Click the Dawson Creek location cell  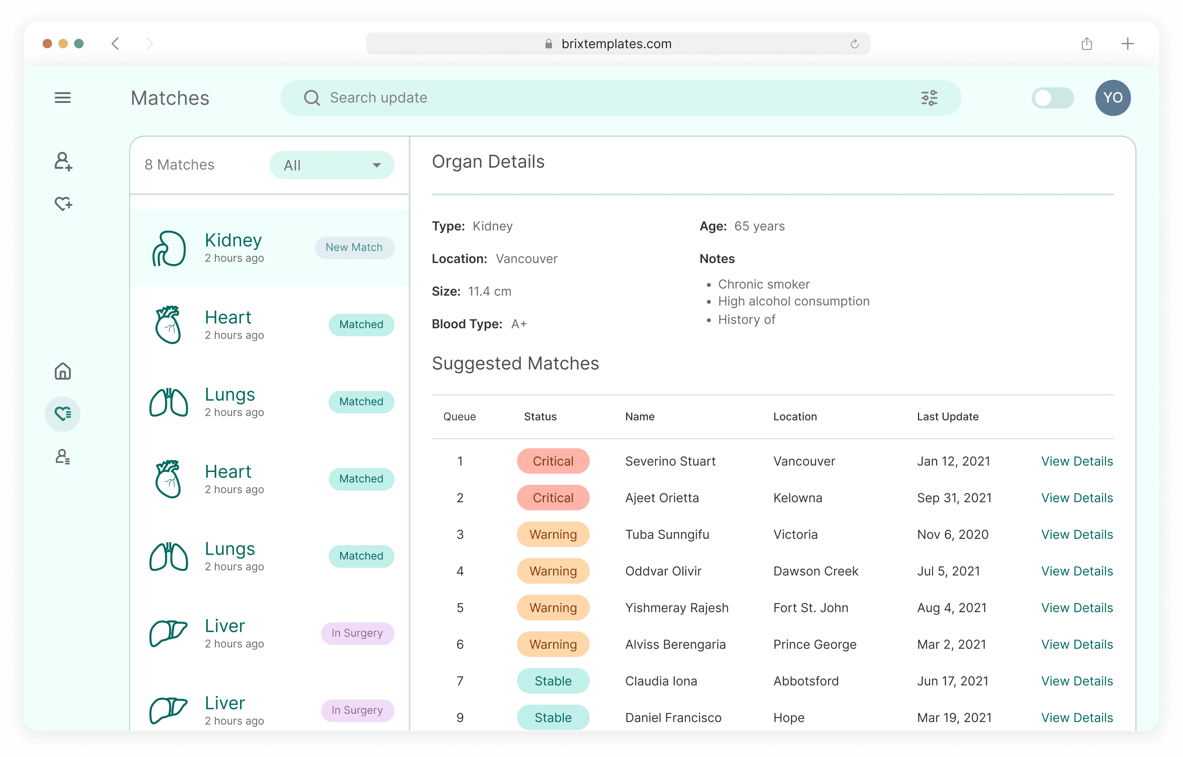(816, 571)
